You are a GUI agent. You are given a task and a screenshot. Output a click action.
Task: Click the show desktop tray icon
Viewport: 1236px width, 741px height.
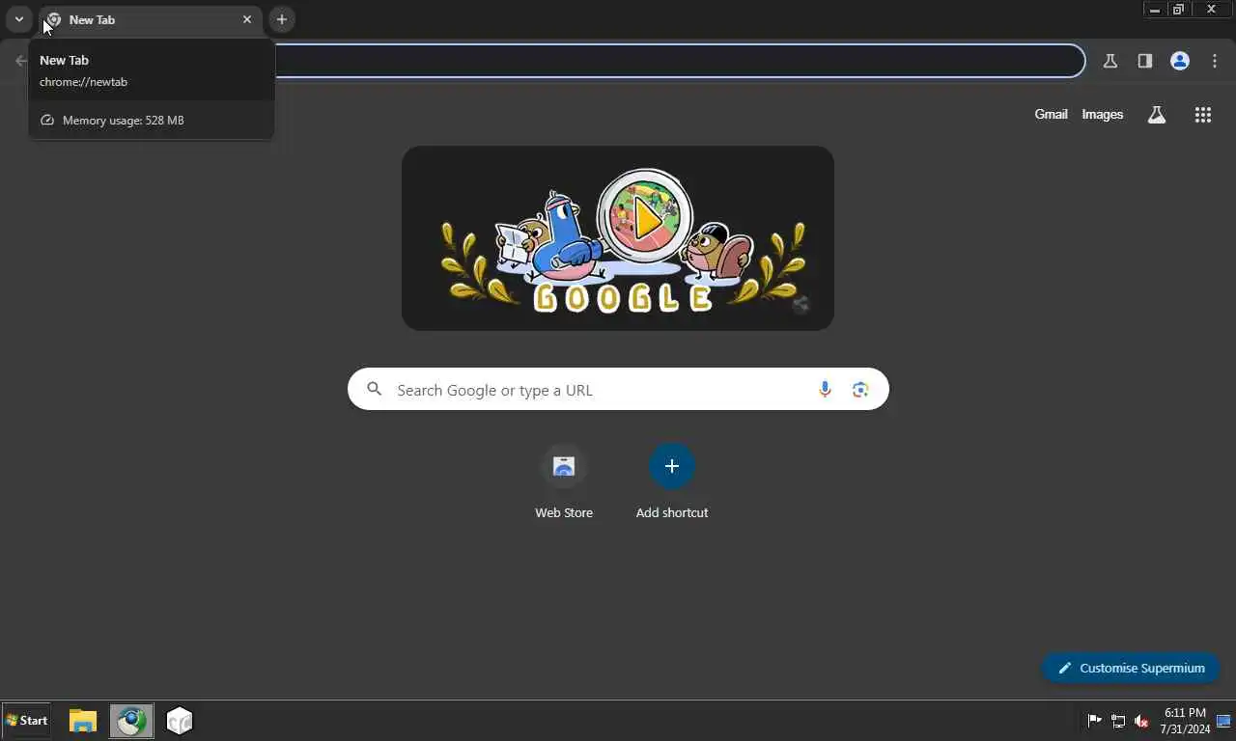tap(1223, 721)
